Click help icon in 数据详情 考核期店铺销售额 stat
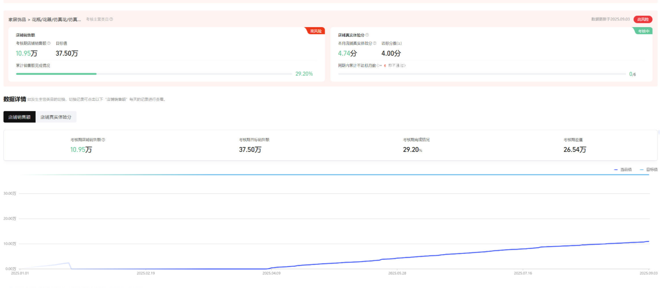The width and height of the screenshot is (662, 288). click(103, 140)
